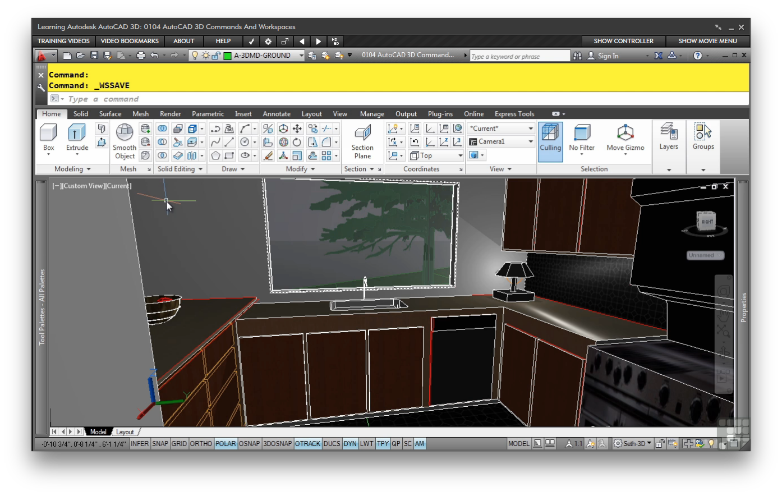Click the Undo arrow icon

[154, 55]
